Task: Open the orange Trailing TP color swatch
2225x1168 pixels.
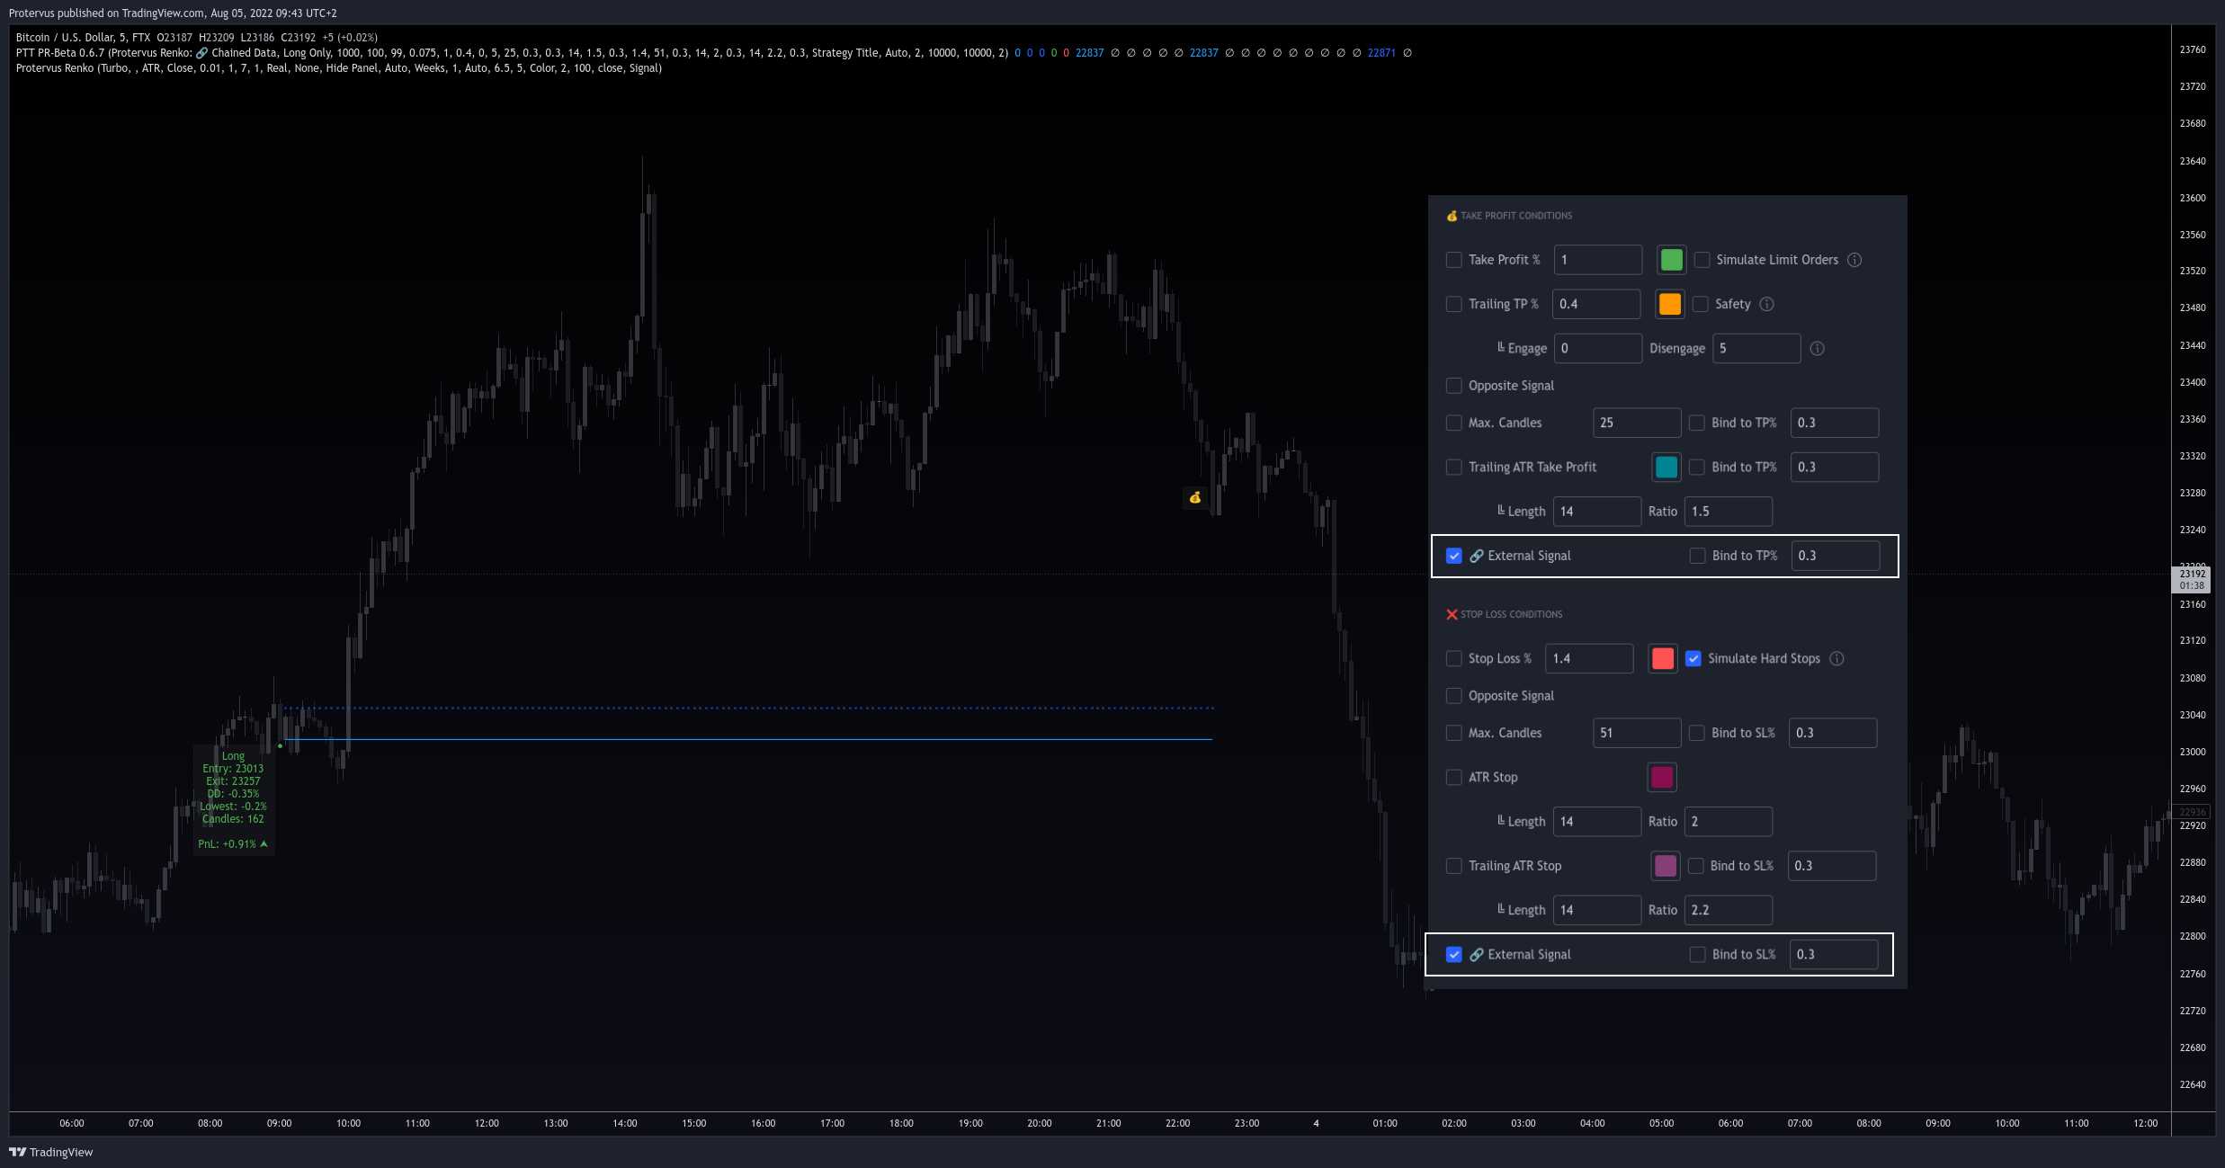Action: (x=1669, y=304)
